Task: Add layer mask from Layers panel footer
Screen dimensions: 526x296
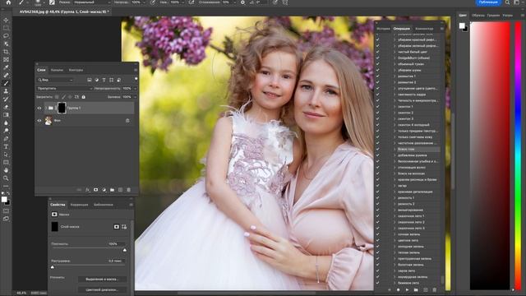Action: tap(95, 190)
